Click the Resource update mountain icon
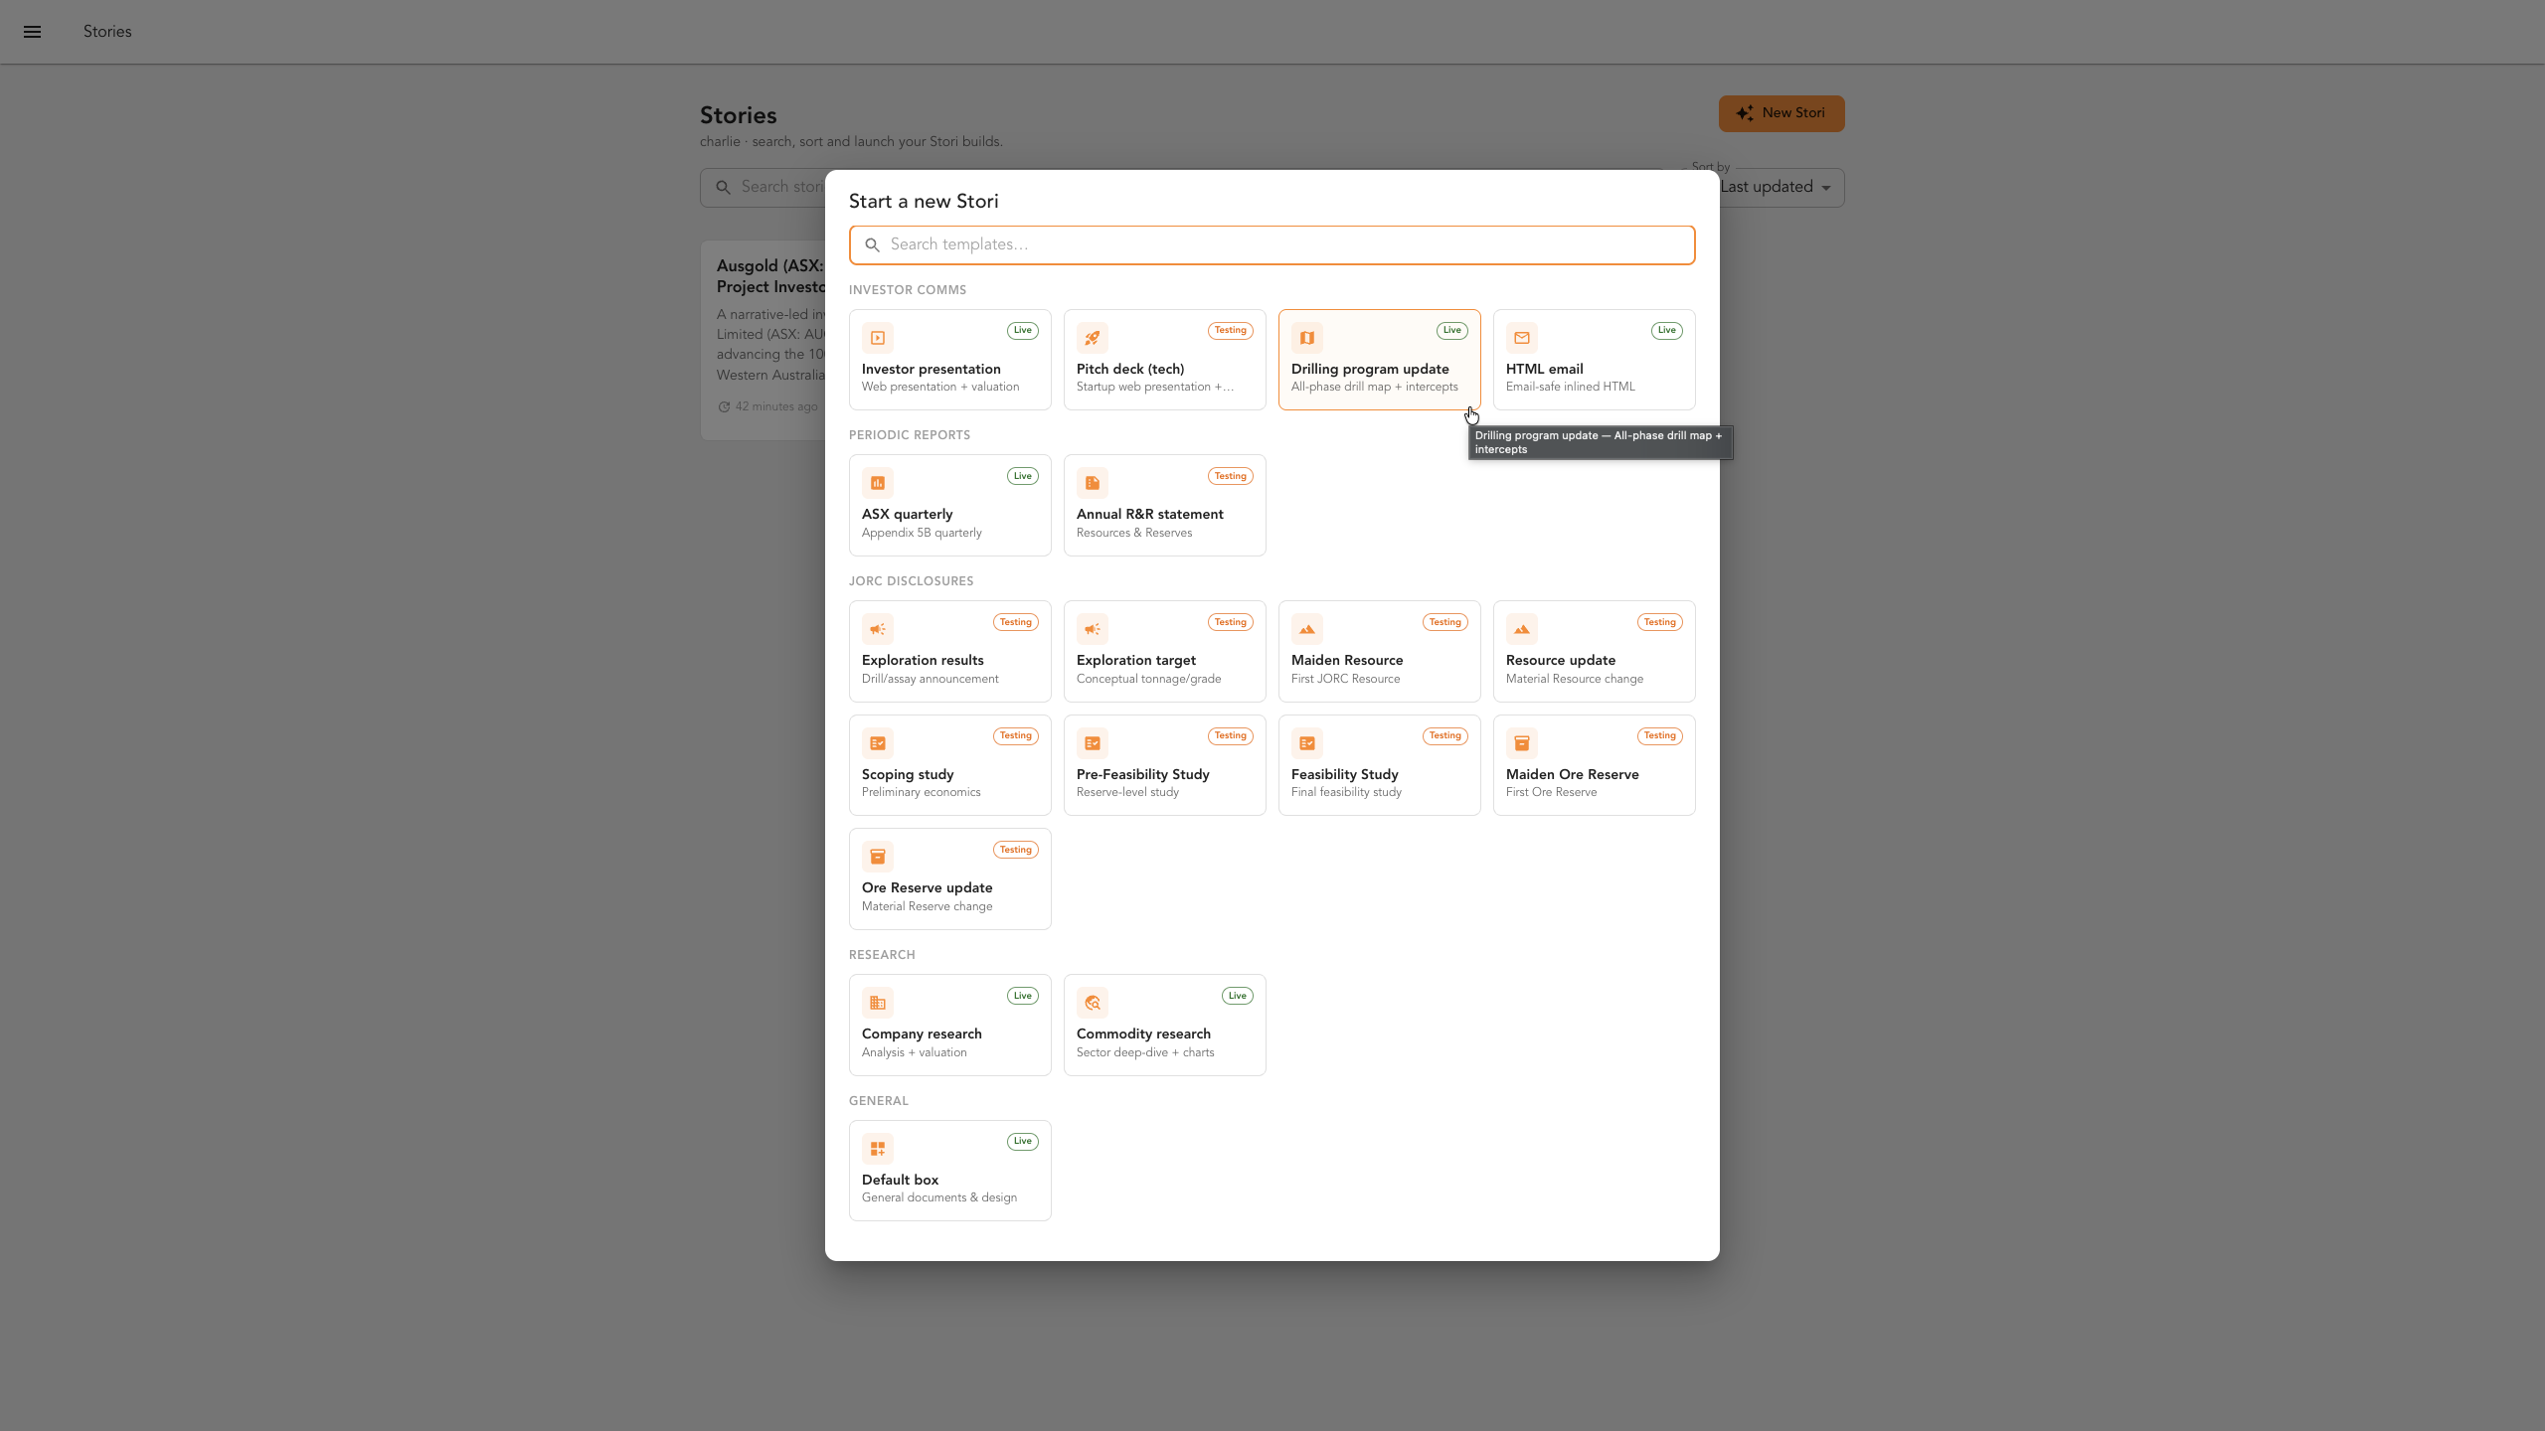This screenshot has width=2545, height=1431. [x=1522, y=629]
